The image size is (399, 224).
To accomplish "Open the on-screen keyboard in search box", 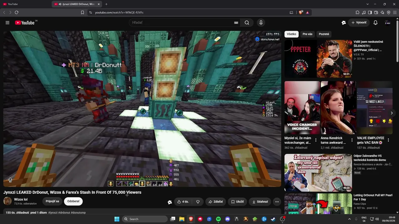I will point(236,23).
